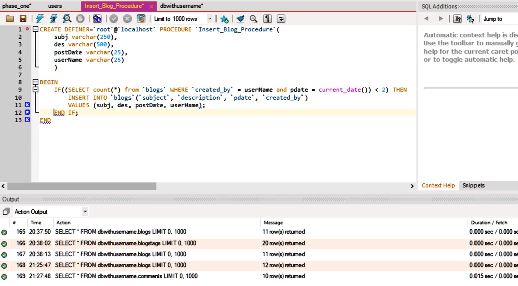Select the Insert_Blog_Procedure tab
Viewport: 518px width, 286px height.
point(114,6)
